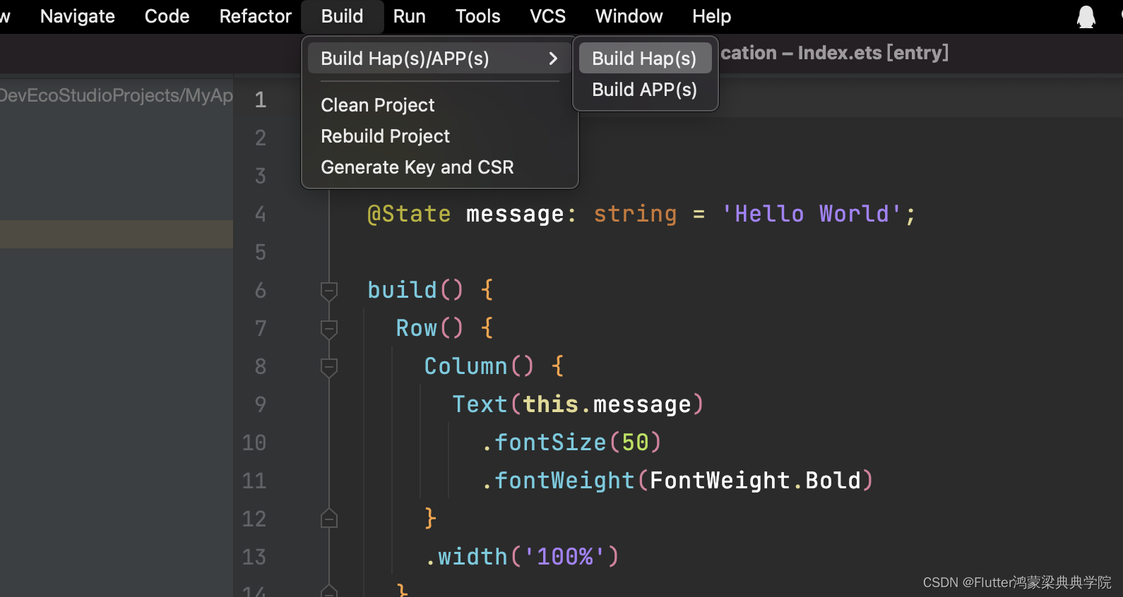
Task: Open the Run menu
Action: coord(409,16)
